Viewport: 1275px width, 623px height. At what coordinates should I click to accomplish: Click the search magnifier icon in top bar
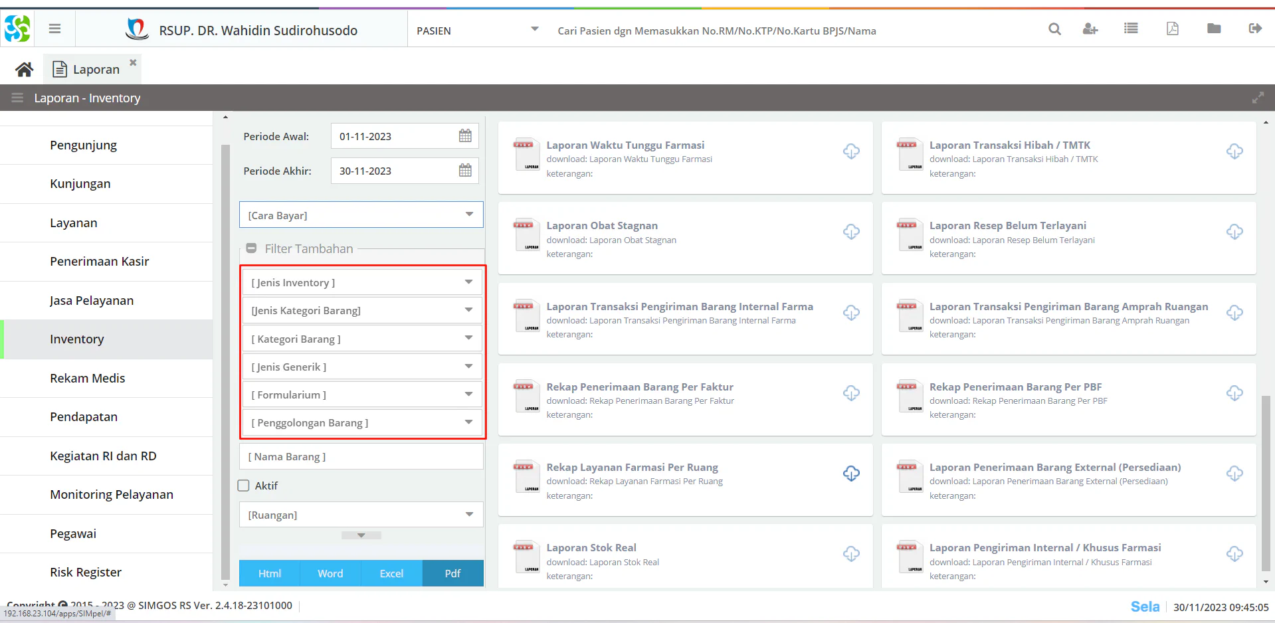pyautogui.click(x=1054, y=29)
